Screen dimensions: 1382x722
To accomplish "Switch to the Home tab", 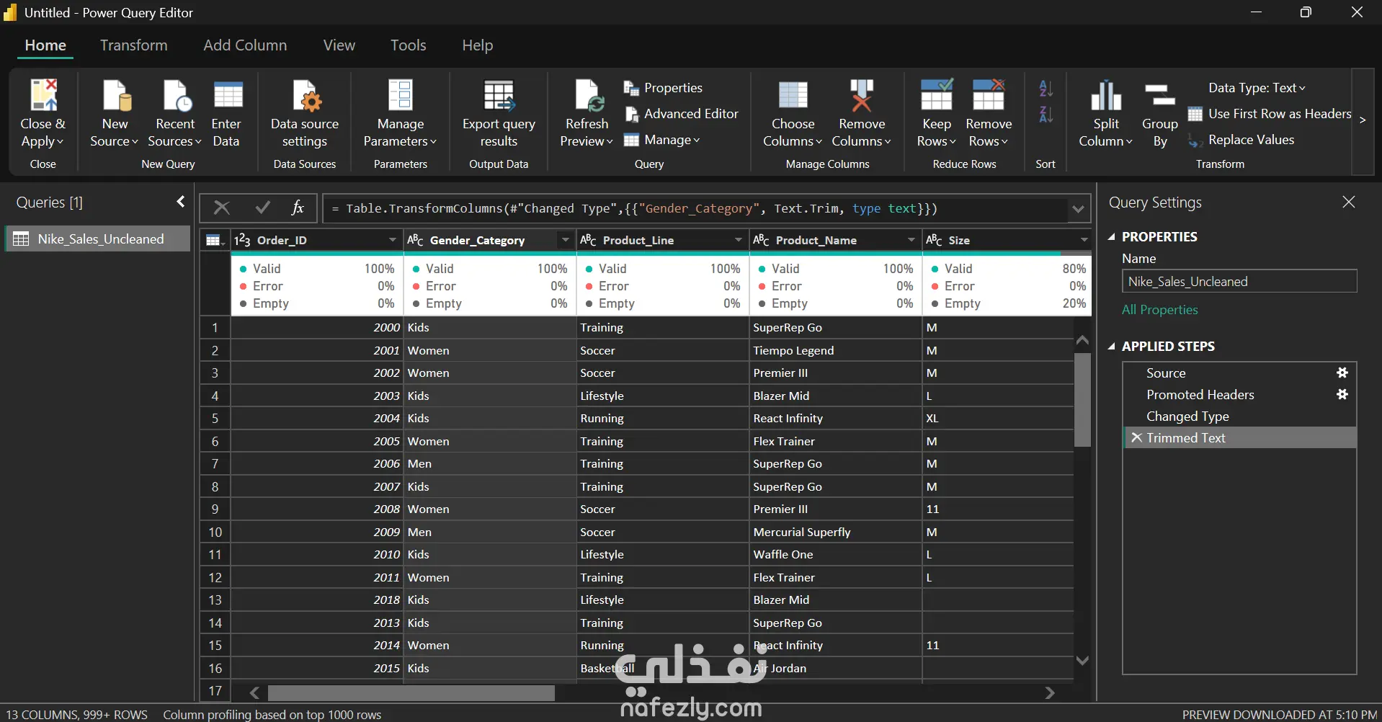I will [45, 45].
